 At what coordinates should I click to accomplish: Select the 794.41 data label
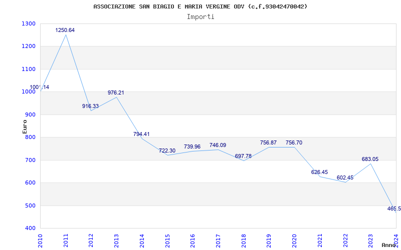pos(141,134)
